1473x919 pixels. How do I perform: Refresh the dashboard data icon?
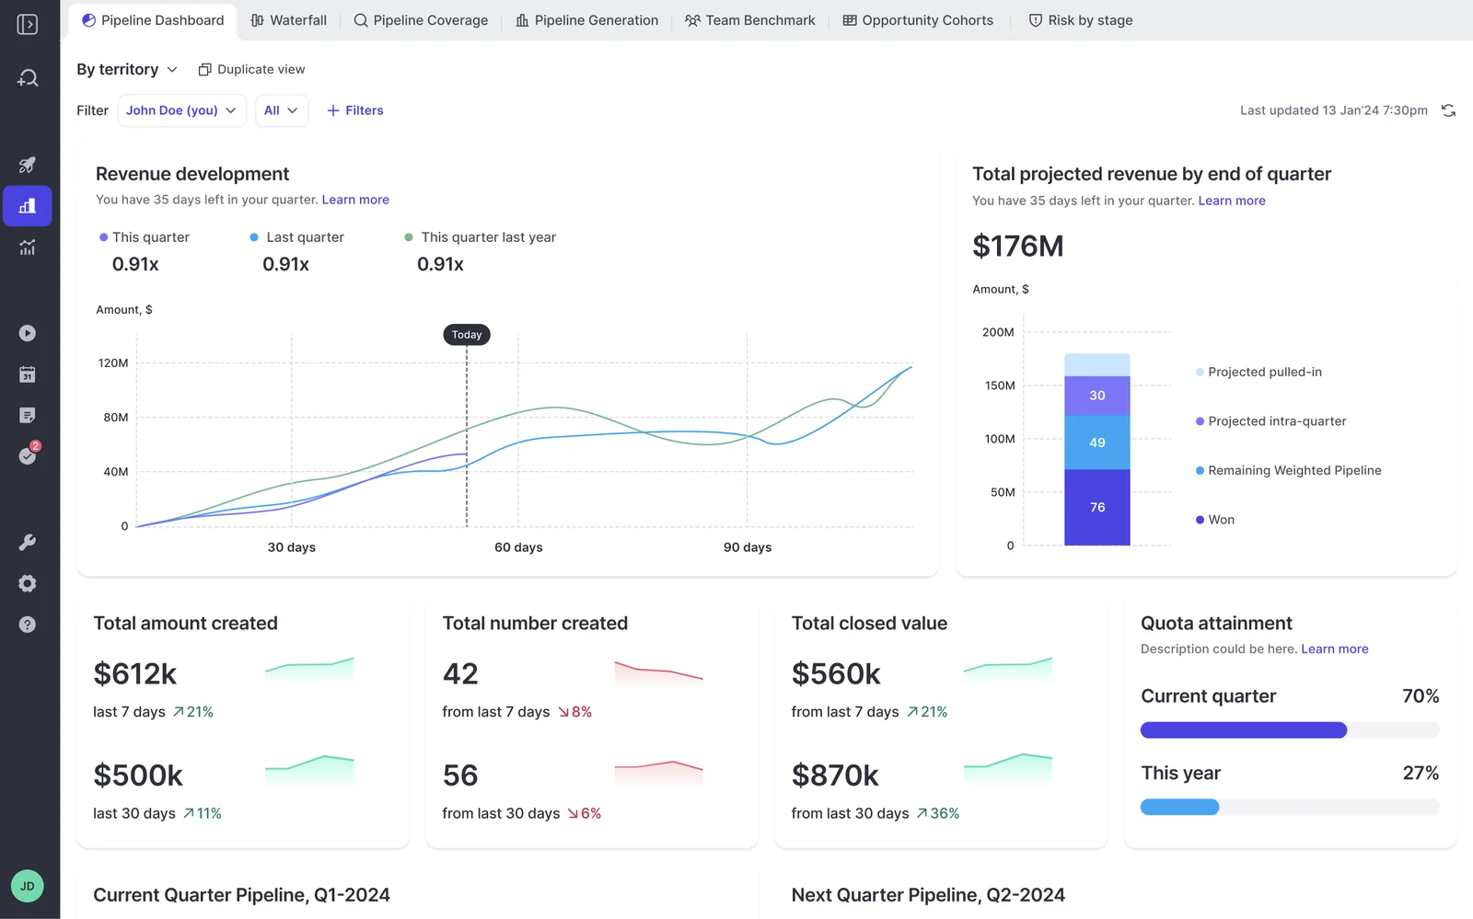click(x=1448, y=110)
